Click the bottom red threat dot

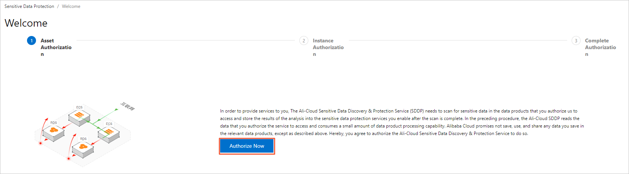69,159
